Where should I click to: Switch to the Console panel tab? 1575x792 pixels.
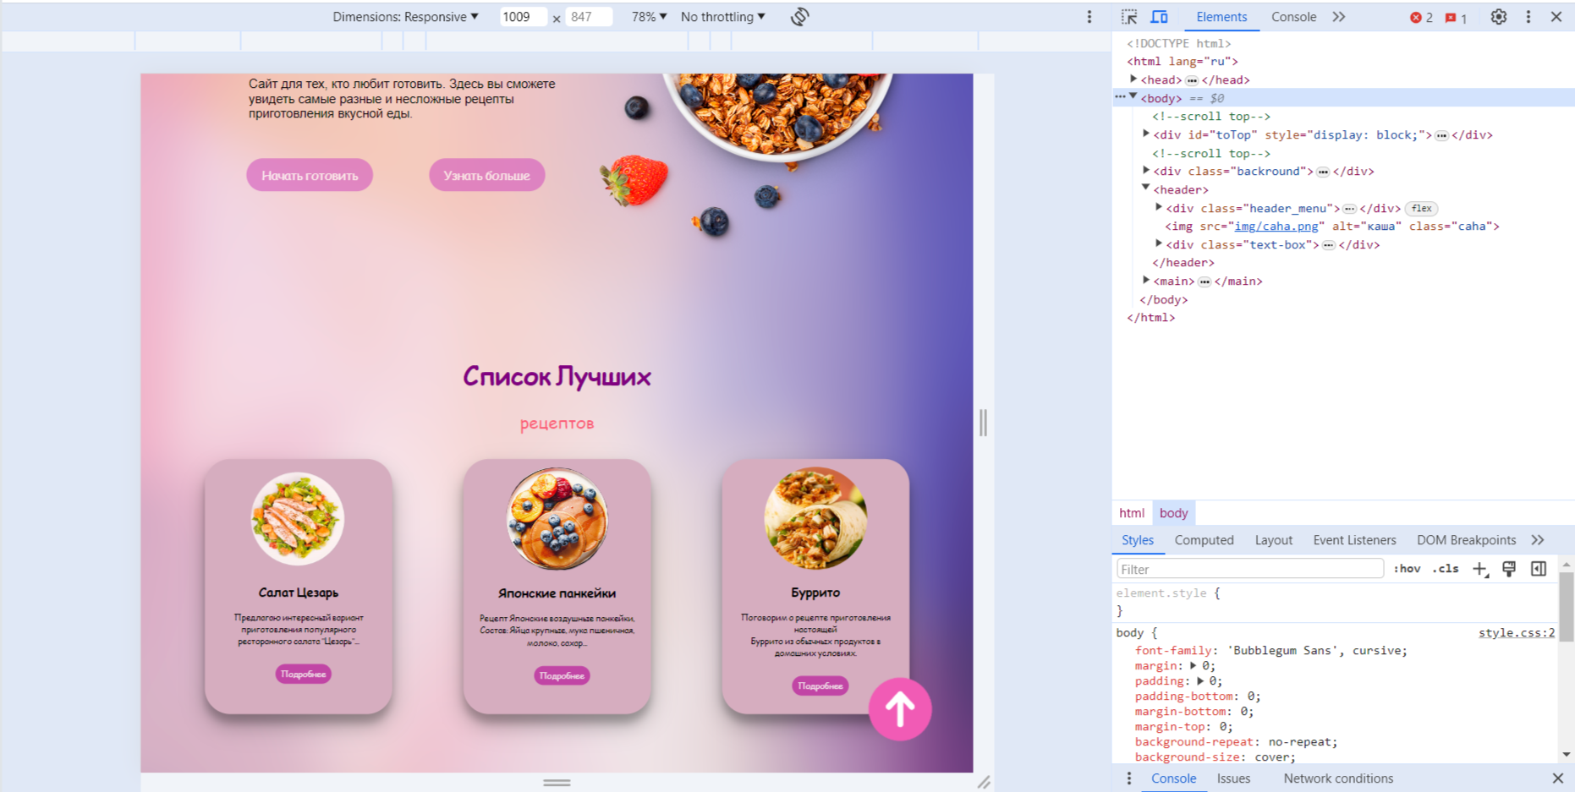1293,17
